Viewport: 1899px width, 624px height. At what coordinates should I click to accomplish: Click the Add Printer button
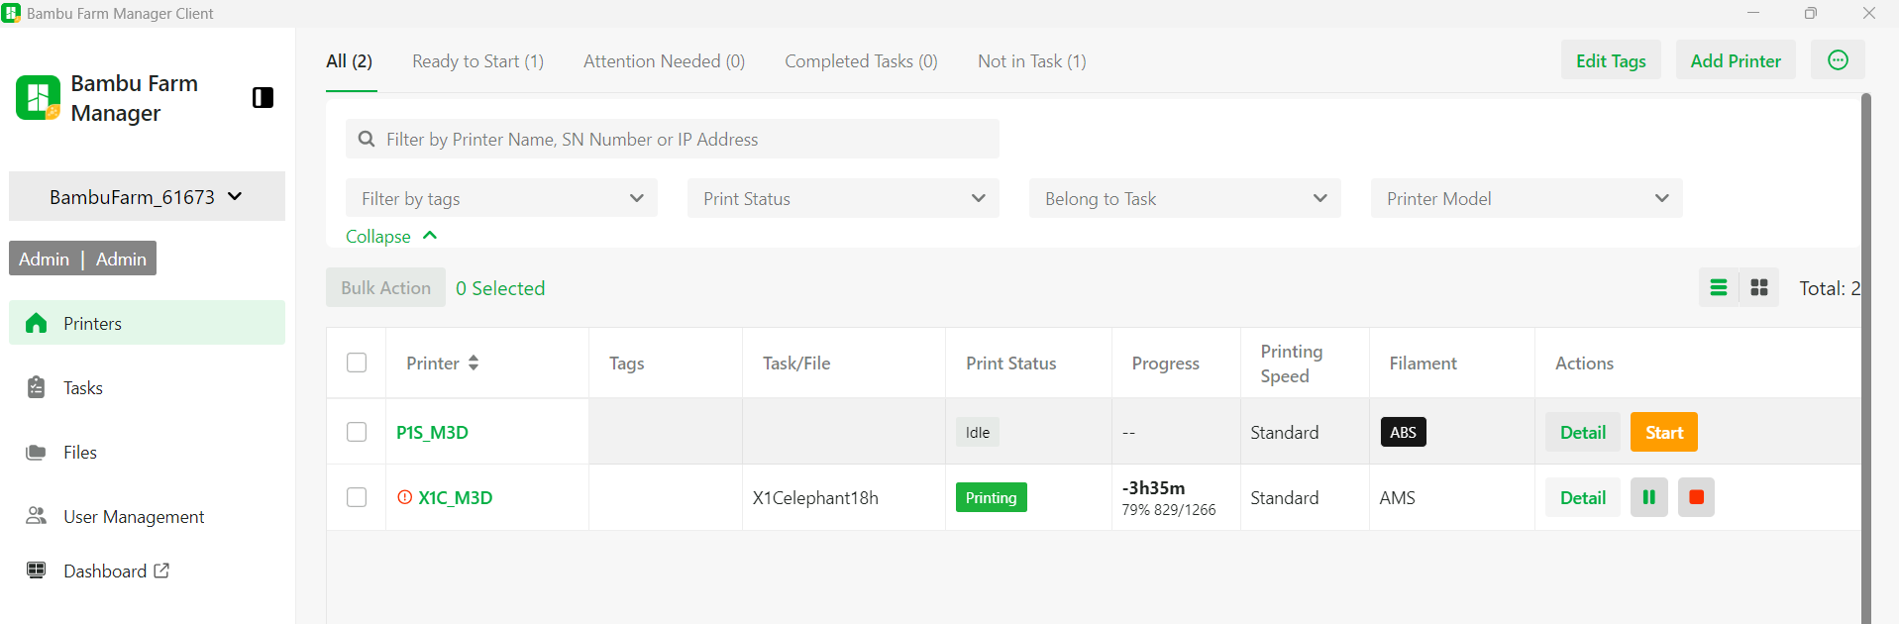(x=1735, y=60)
